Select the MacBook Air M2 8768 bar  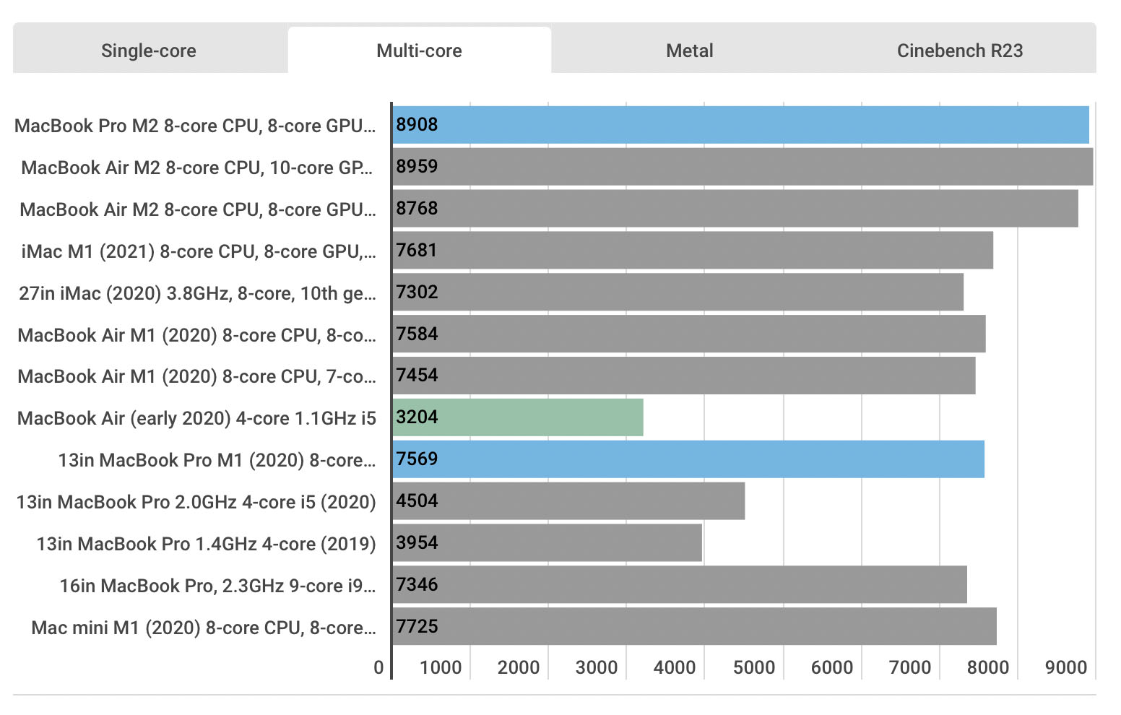click(735, 209)
